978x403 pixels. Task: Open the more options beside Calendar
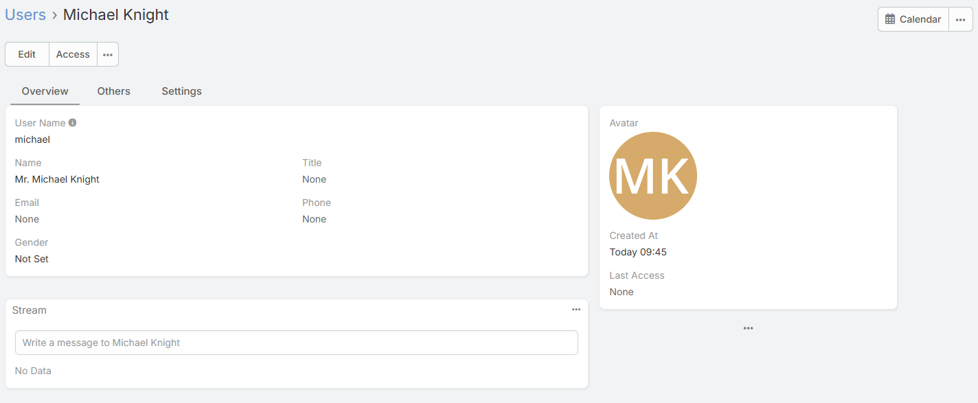pyautogui.click(x=960, y=19)
